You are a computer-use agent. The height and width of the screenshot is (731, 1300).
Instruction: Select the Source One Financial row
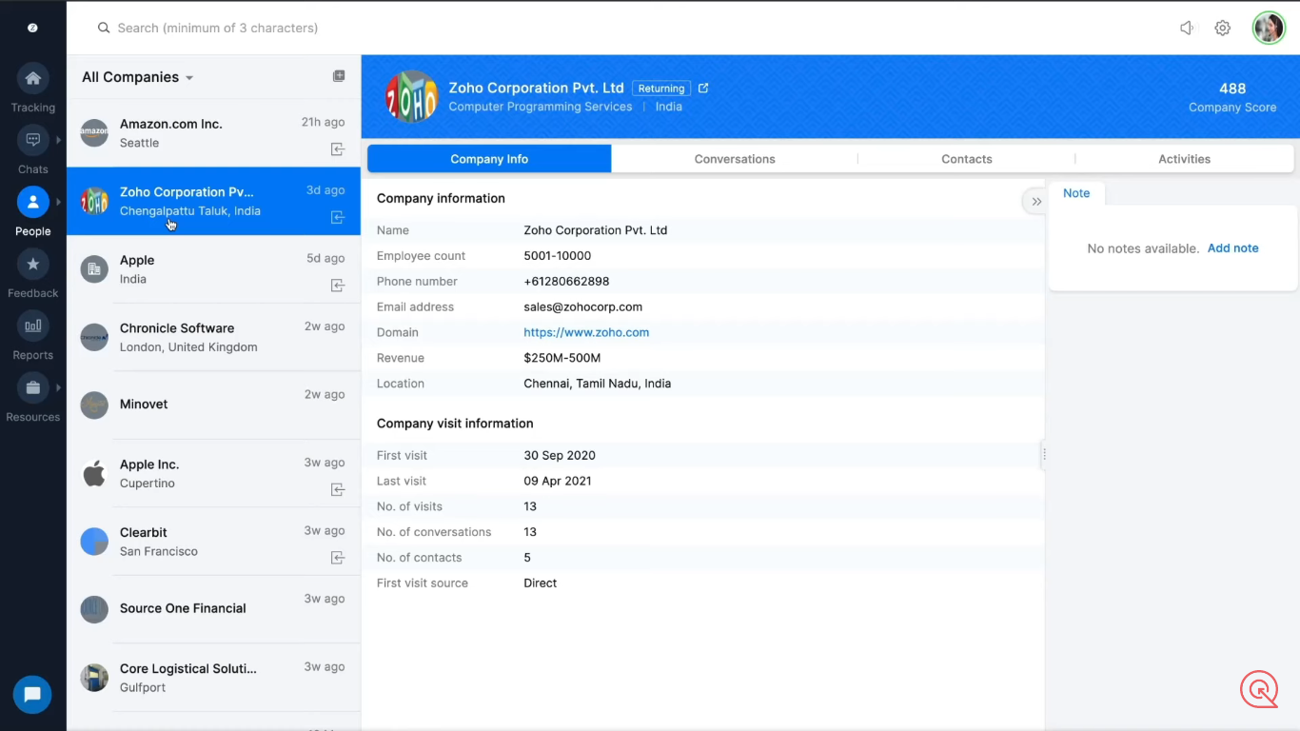click(213, 609)
